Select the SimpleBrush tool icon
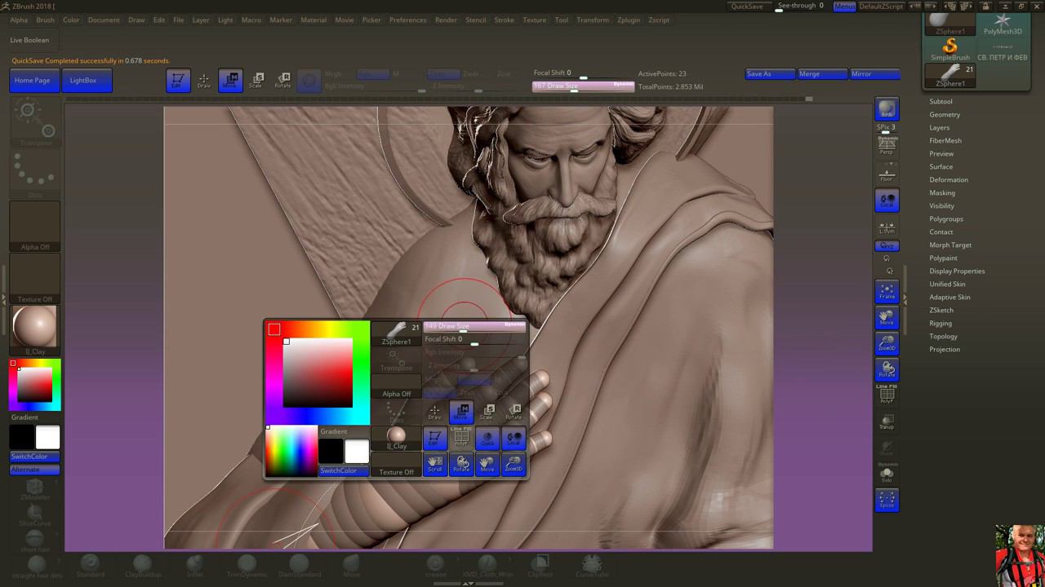 (x=949, y=49)
